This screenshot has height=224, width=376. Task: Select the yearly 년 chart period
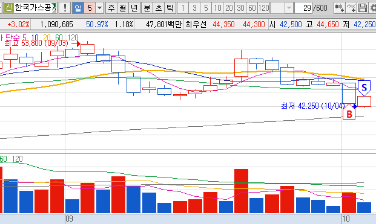tap(134, 8)
